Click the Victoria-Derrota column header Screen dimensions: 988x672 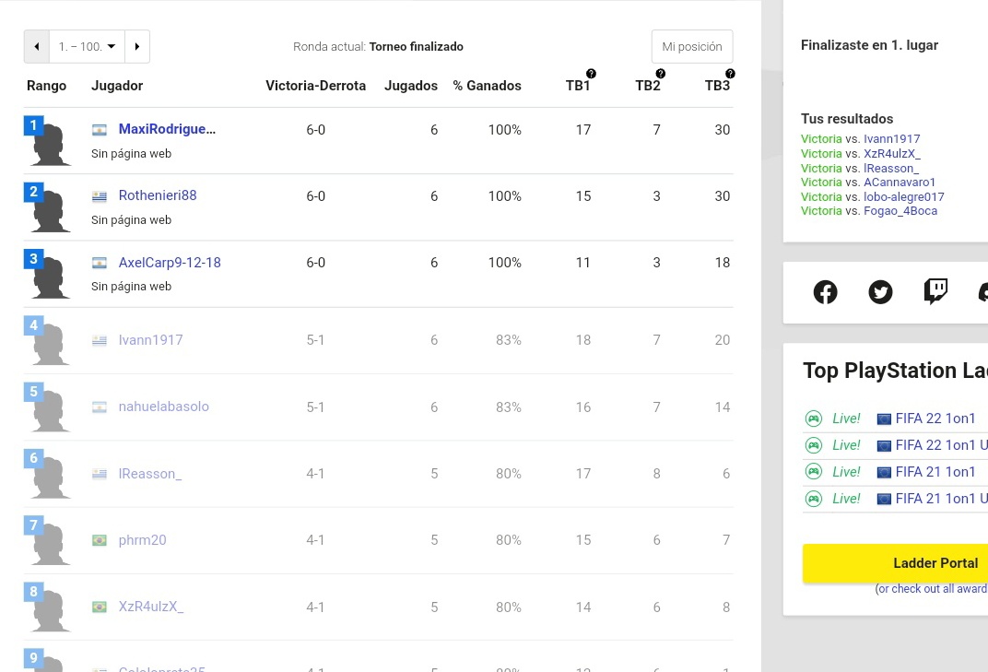click(x=316, y=86)
